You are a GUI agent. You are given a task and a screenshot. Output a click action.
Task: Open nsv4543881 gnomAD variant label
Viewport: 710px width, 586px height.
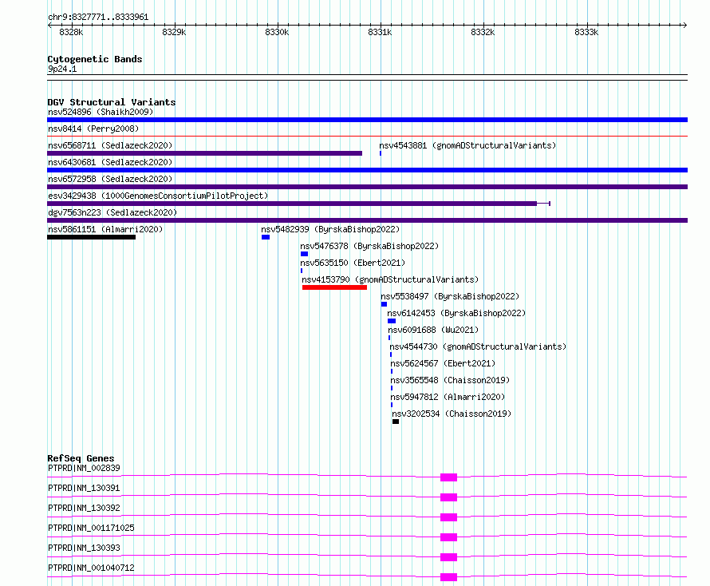coord(467,145)
